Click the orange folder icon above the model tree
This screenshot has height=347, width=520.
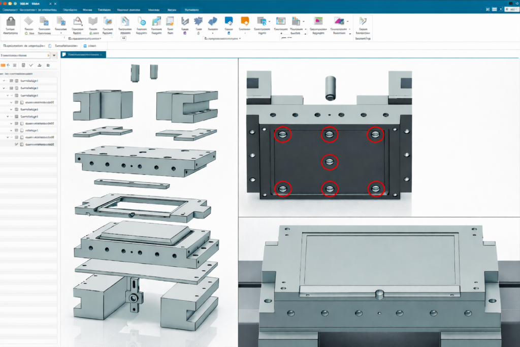click(x=3, y=66)
